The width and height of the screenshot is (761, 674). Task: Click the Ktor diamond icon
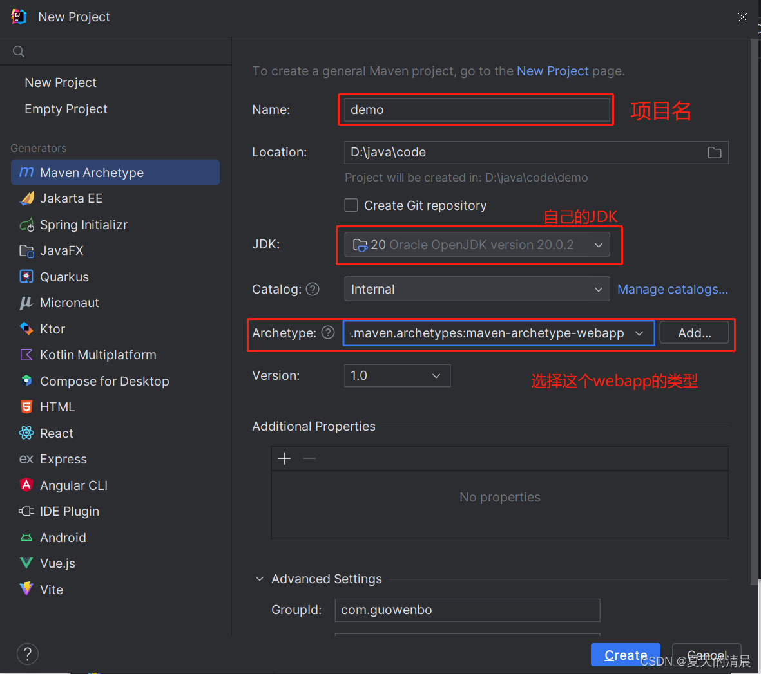tap(26, 329)
